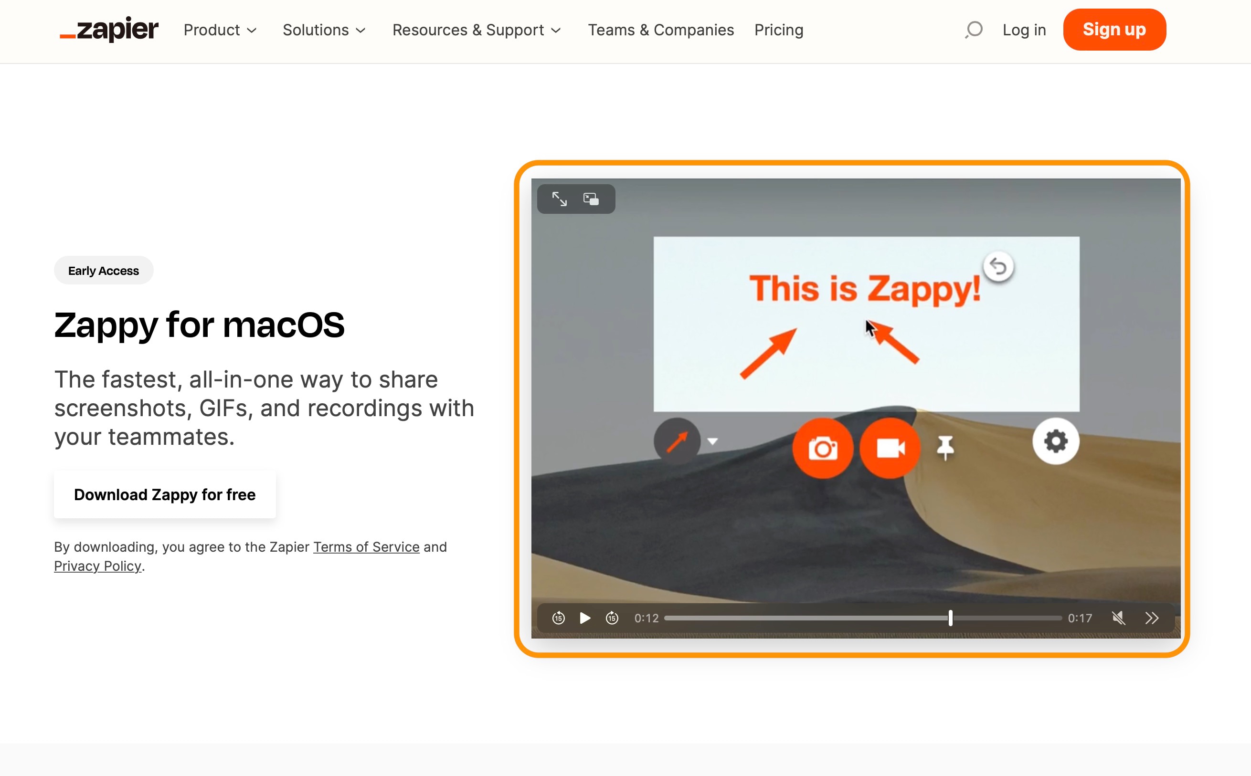Click the 0:17 remaining time
Image resolution: width=1251 pixels, height=776 pixels.
pyautogui.click(x=1080, y=618)
